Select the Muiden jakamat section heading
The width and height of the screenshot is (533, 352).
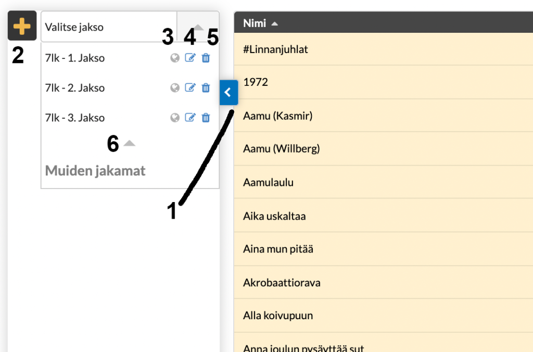pyautogui.click(x=95, y=170)
